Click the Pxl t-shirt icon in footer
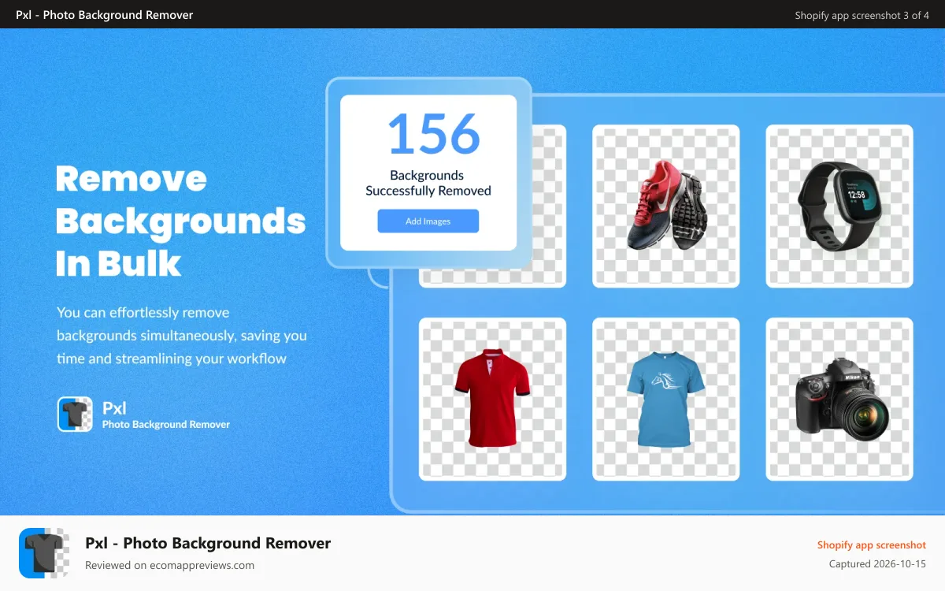 44,553
